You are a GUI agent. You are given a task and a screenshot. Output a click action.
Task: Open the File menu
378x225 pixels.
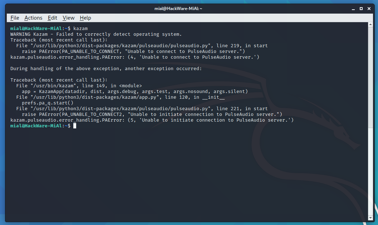[15, 18]
